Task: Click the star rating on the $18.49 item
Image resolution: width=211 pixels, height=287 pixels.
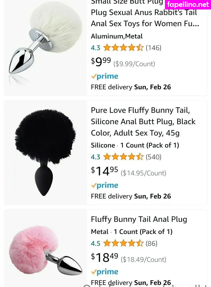Action: click(123, 243)
